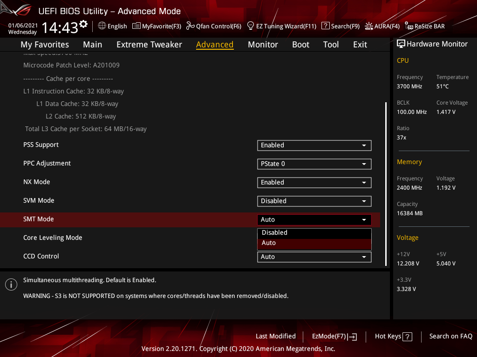Open the NX Mode dropdown

(314, 182)
